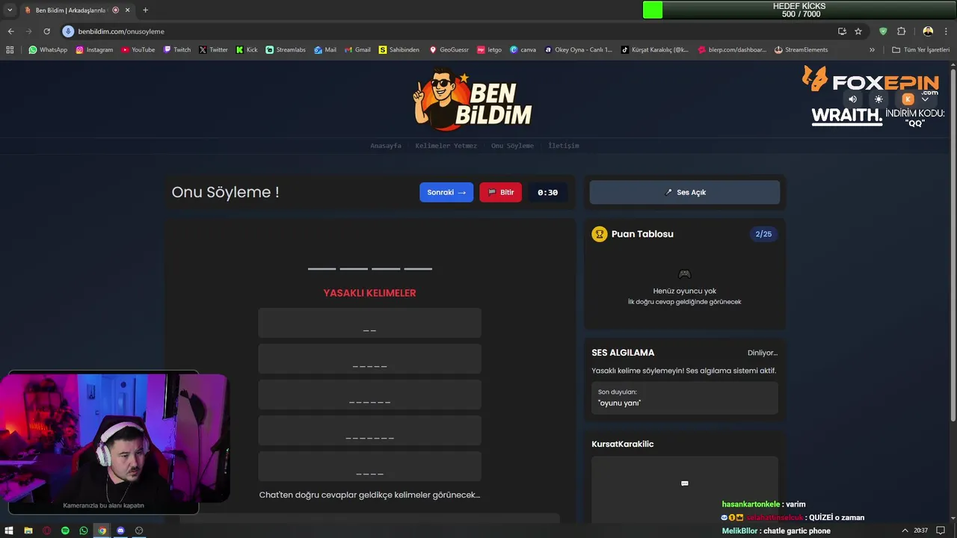Click the 2/25 score counter badge
The height and width of the screenshot is (538, 957).
click(x=763, y=234)
